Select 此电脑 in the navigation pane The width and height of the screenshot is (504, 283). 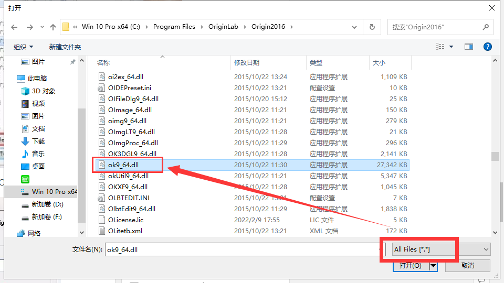pyautogui.click(x=37, y=78)
